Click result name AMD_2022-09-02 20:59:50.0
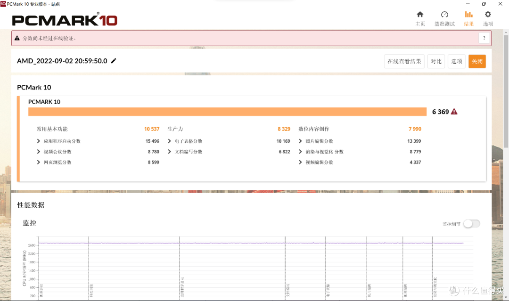Image resolution: width=509 pixels, height=301 pixels. [62, 61]
